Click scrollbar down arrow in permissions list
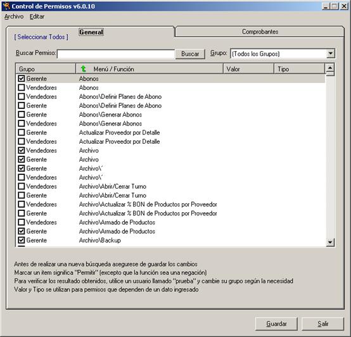351x337 pixels. [330, 242]
